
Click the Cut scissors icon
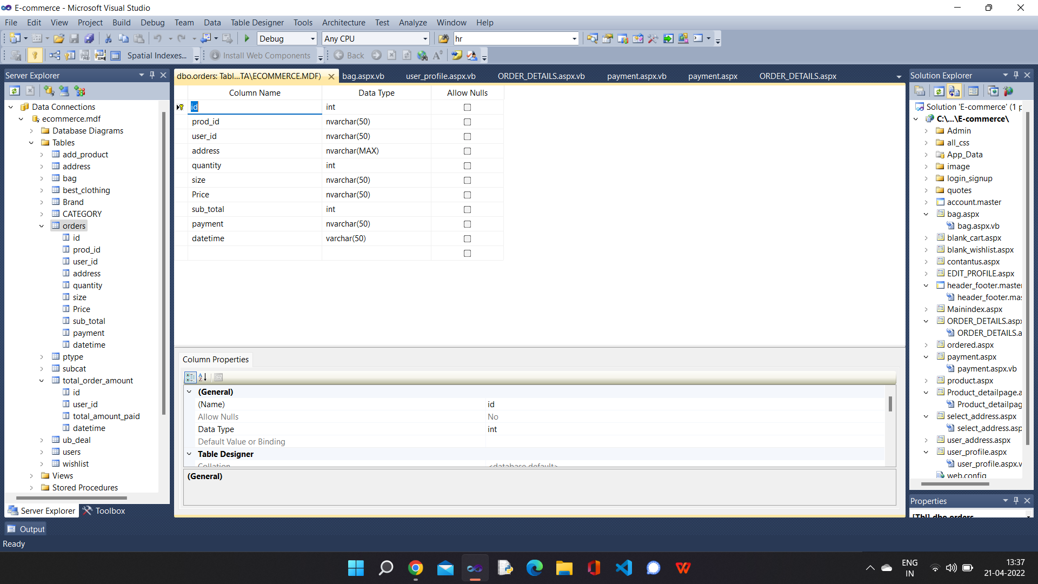click(108, 38)
